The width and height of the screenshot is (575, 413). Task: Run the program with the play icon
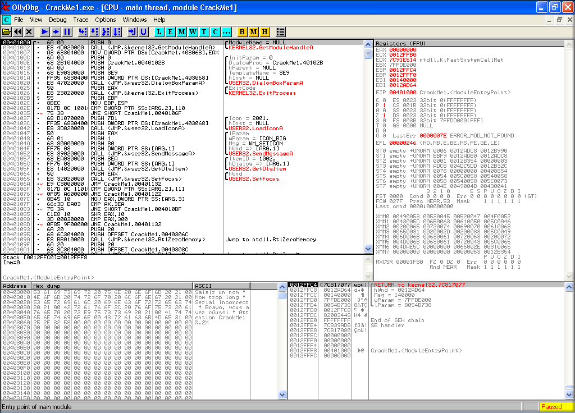click(x=45, y=32)
